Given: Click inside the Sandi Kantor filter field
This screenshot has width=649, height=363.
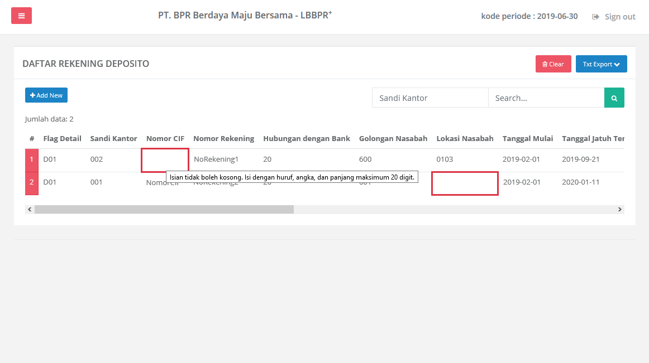Looking at the screenshot, I should (430, 98).
